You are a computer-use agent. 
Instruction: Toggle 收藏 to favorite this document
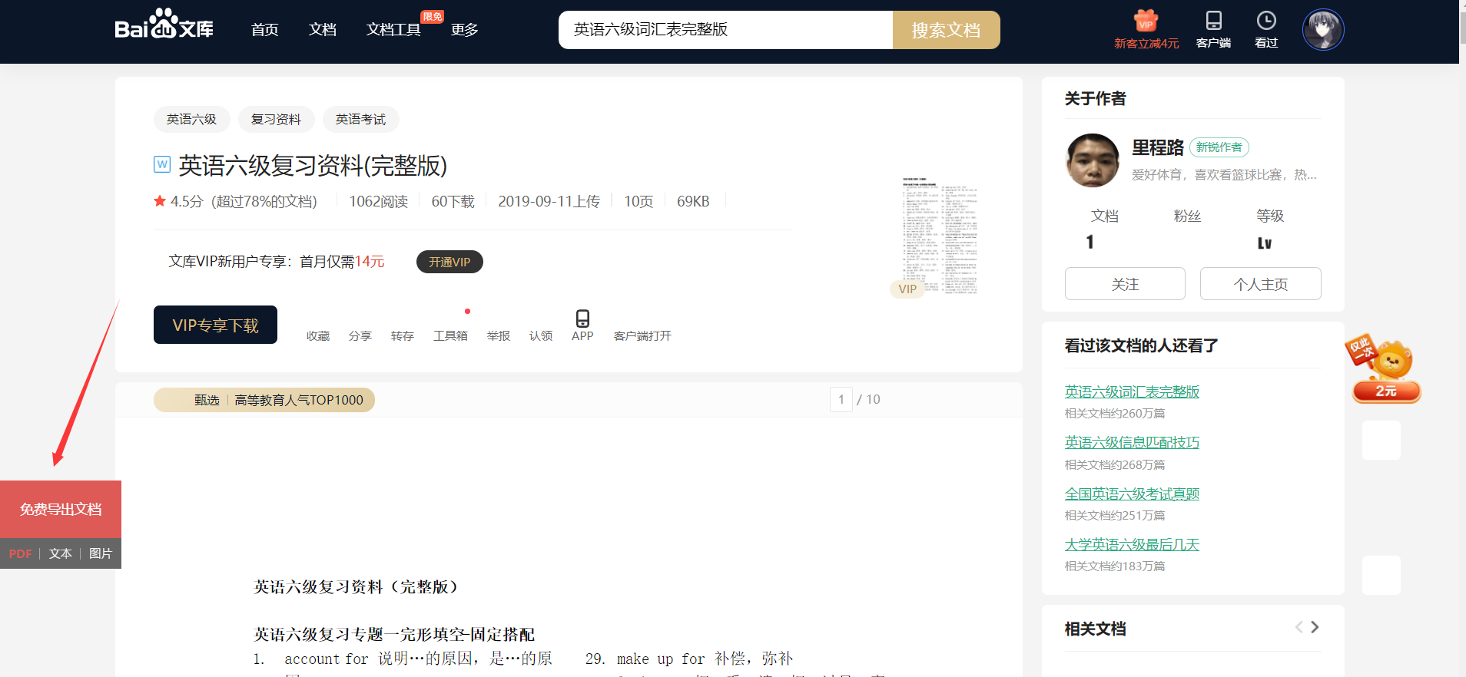click(x=317, y=335)
